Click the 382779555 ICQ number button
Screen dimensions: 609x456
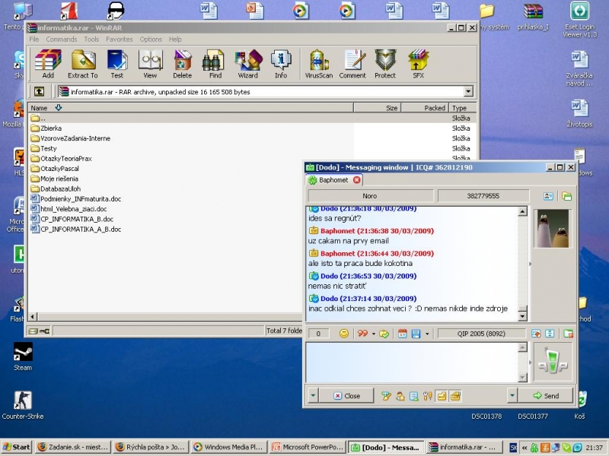click(x=483, y=196)
